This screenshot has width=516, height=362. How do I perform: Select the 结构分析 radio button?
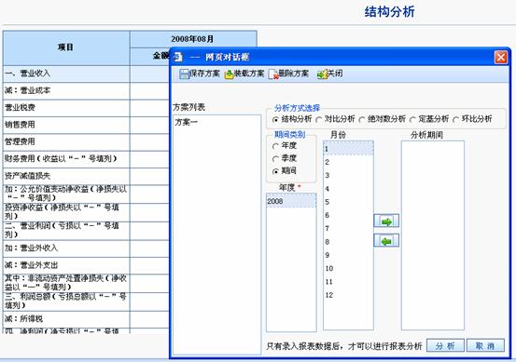276,120
